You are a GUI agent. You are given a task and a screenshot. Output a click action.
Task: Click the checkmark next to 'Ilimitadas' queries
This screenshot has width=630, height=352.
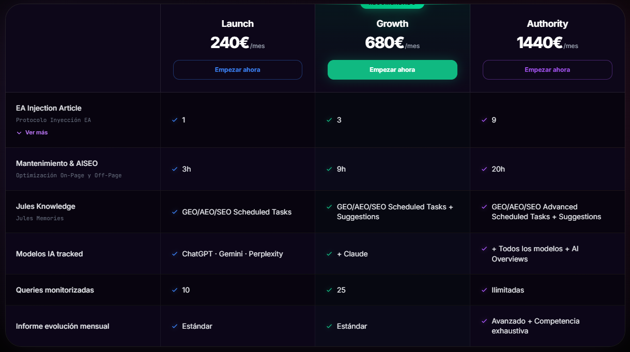pyautogui.click(x=485, y=290)
